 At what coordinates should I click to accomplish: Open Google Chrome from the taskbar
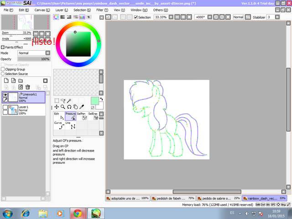[x=78, y=214]
